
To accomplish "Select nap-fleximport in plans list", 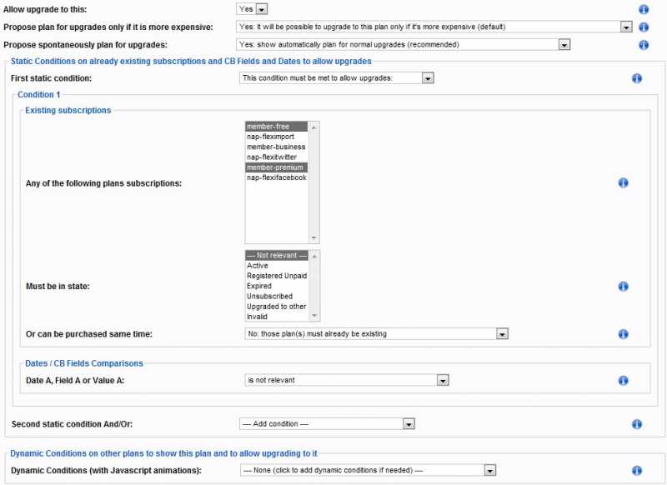I will click(x=277, y=137).
